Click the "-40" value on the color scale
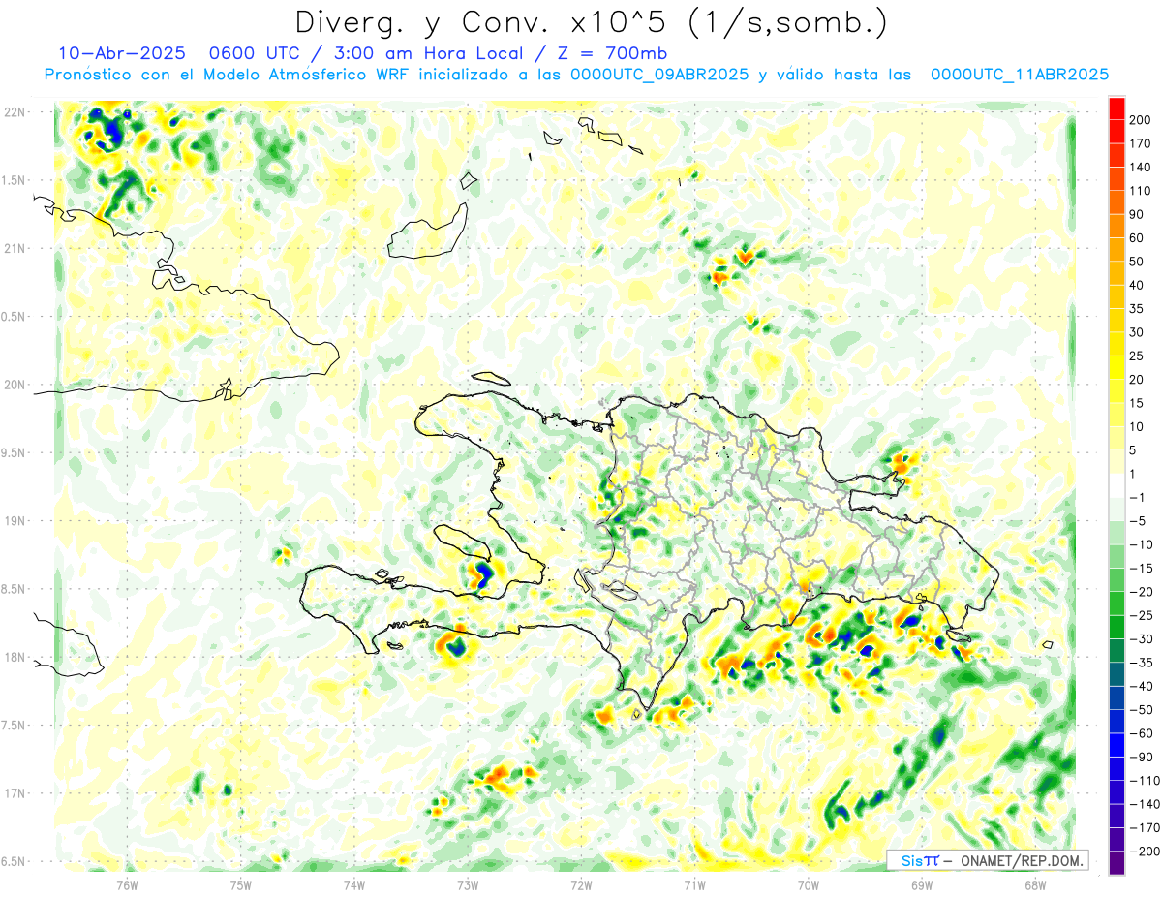 [1140, 686]
